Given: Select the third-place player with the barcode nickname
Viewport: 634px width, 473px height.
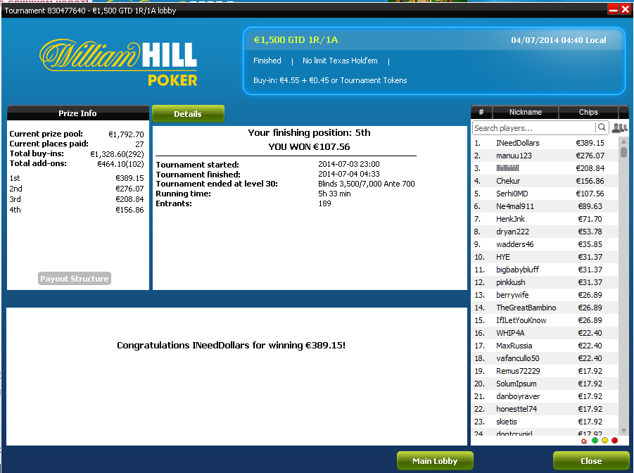Looking at the screenshot, I should pos(545,168).
